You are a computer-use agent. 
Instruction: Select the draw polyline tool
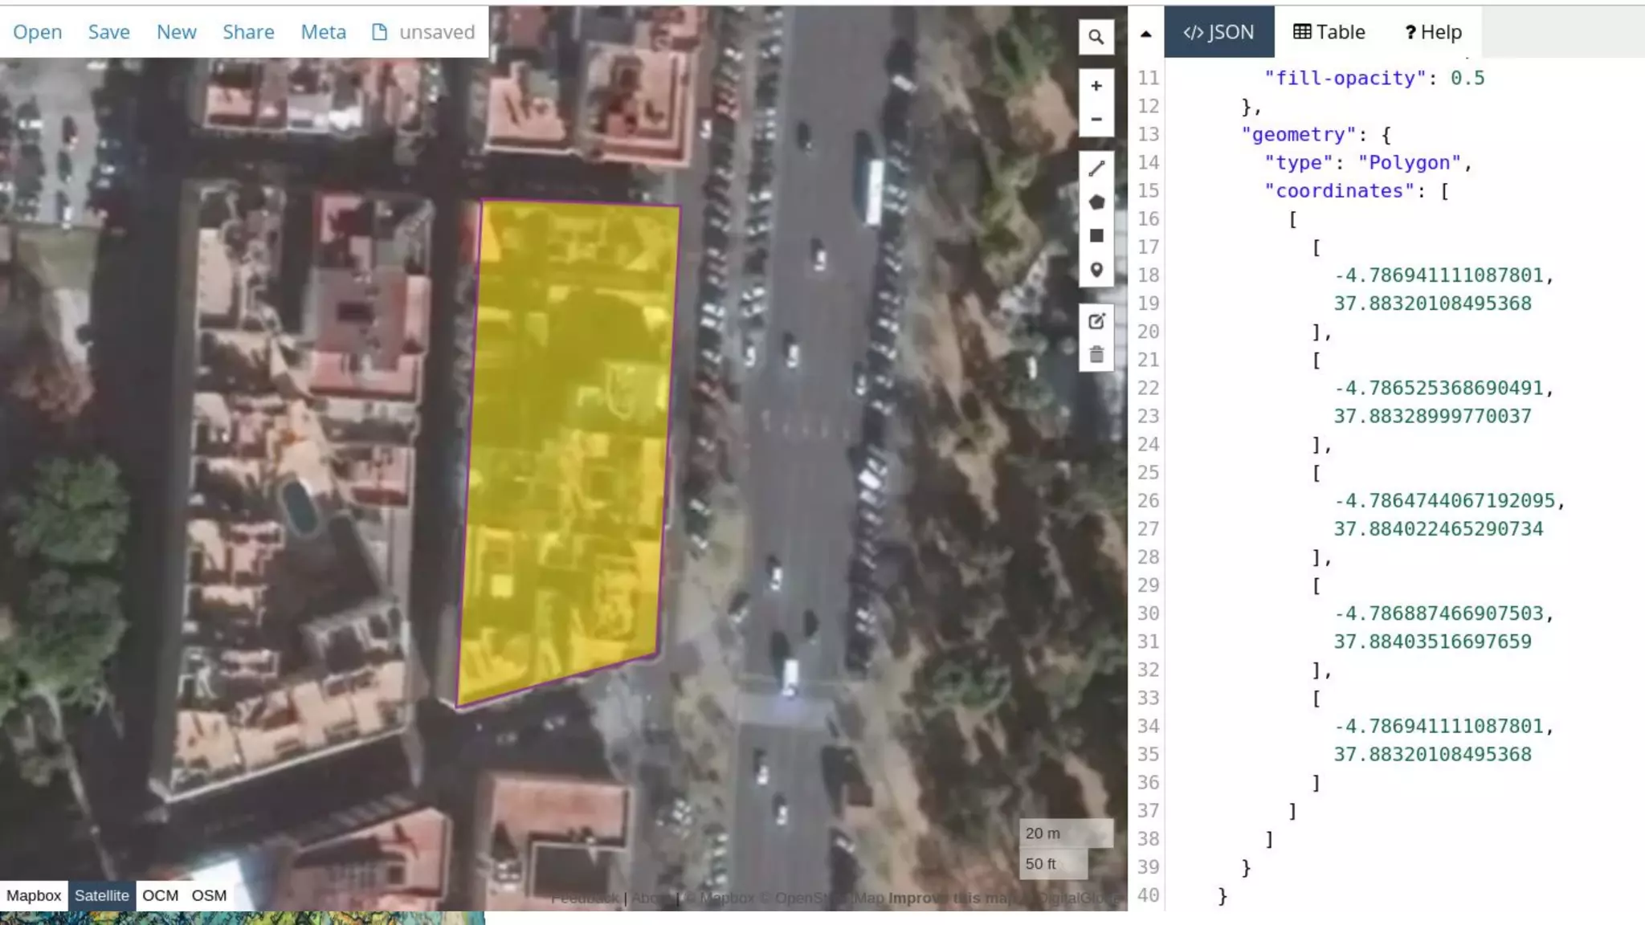(x=1096, y=169)
